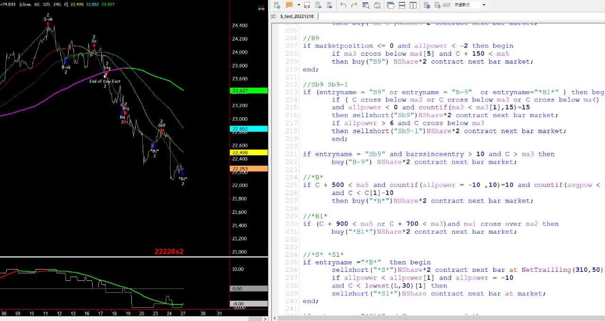The image size is (605, 321).
Task: Split the editor windows horizontally
Action: tap(402, 5)
